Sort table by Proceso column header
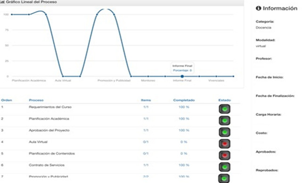Screen dimensions: 302x183 click(x=36, y=100)
